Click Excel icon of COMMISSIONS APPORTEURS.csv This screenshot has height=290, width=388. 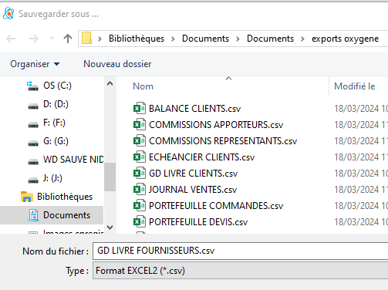[x=140, y=124]
